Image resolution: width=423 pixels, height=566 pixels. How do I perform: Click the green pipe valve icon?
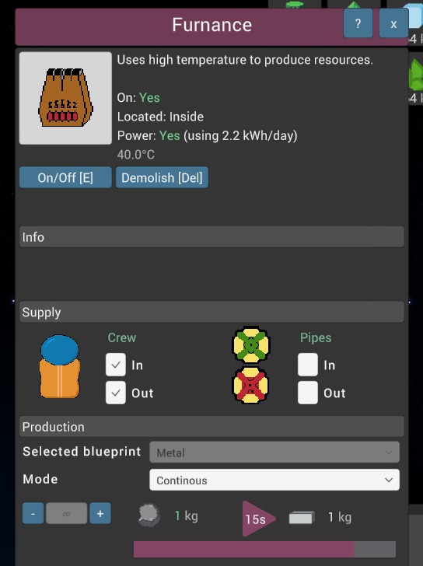(x=251, y=344)
